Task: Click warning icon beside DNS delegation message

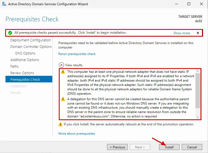Action: [63, 99]
